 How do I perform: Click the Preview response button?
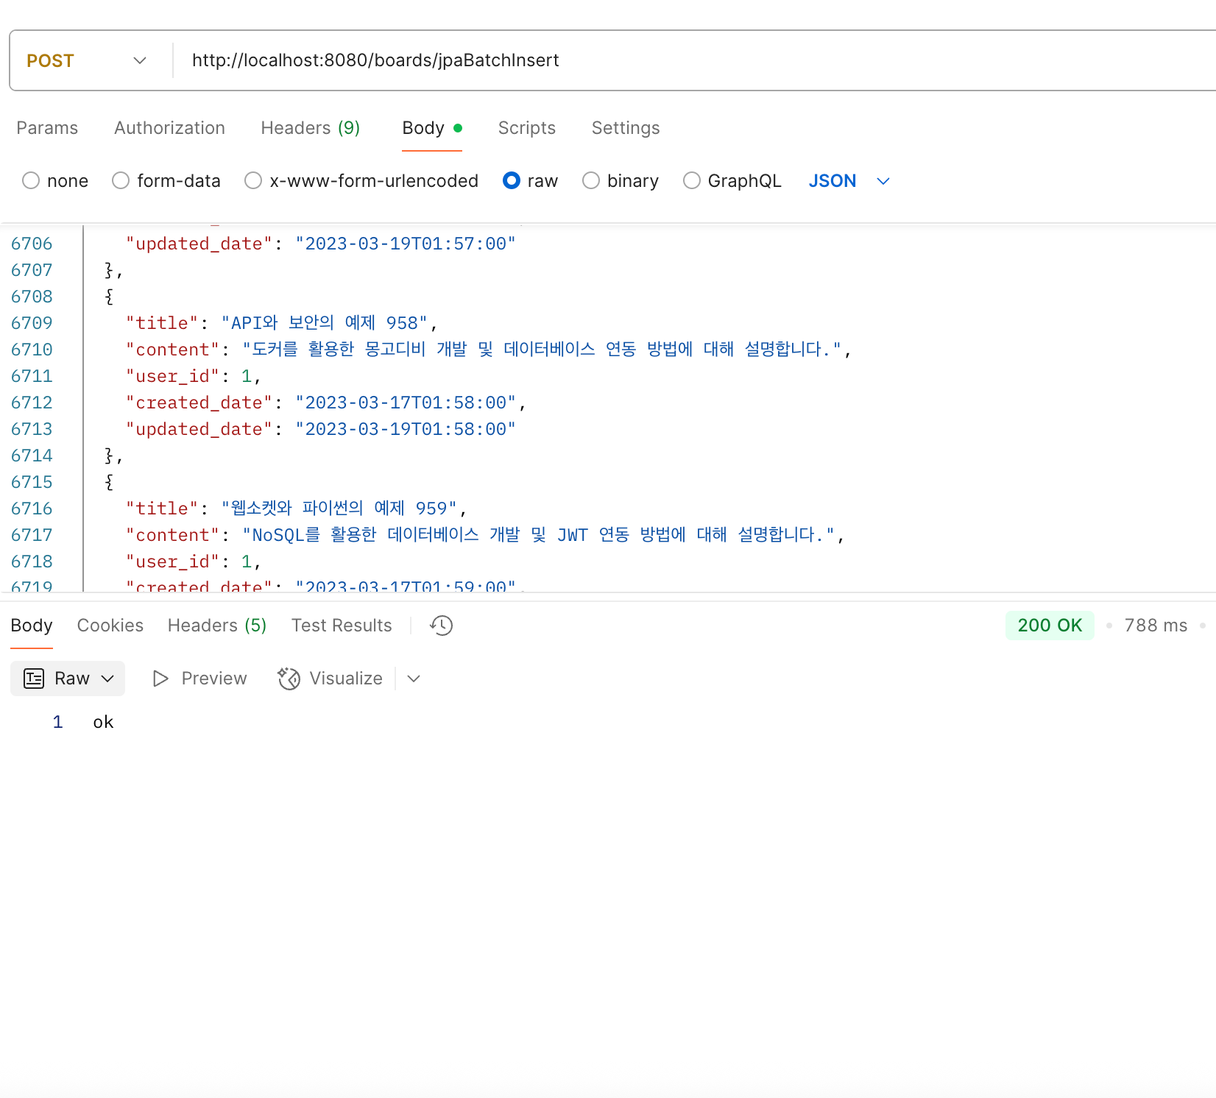coord(199,679)
